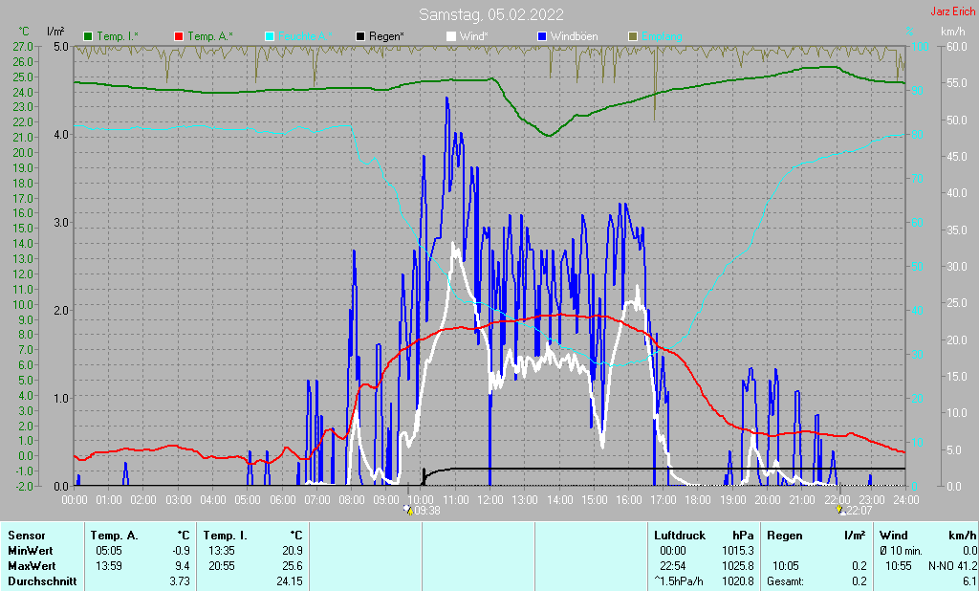
Task: Click the olive Empfang legend swatch
Action: (633, 36)
